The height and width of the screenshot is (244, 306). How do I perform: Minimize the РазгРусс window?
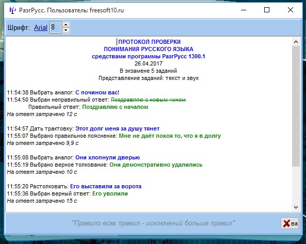244,10
